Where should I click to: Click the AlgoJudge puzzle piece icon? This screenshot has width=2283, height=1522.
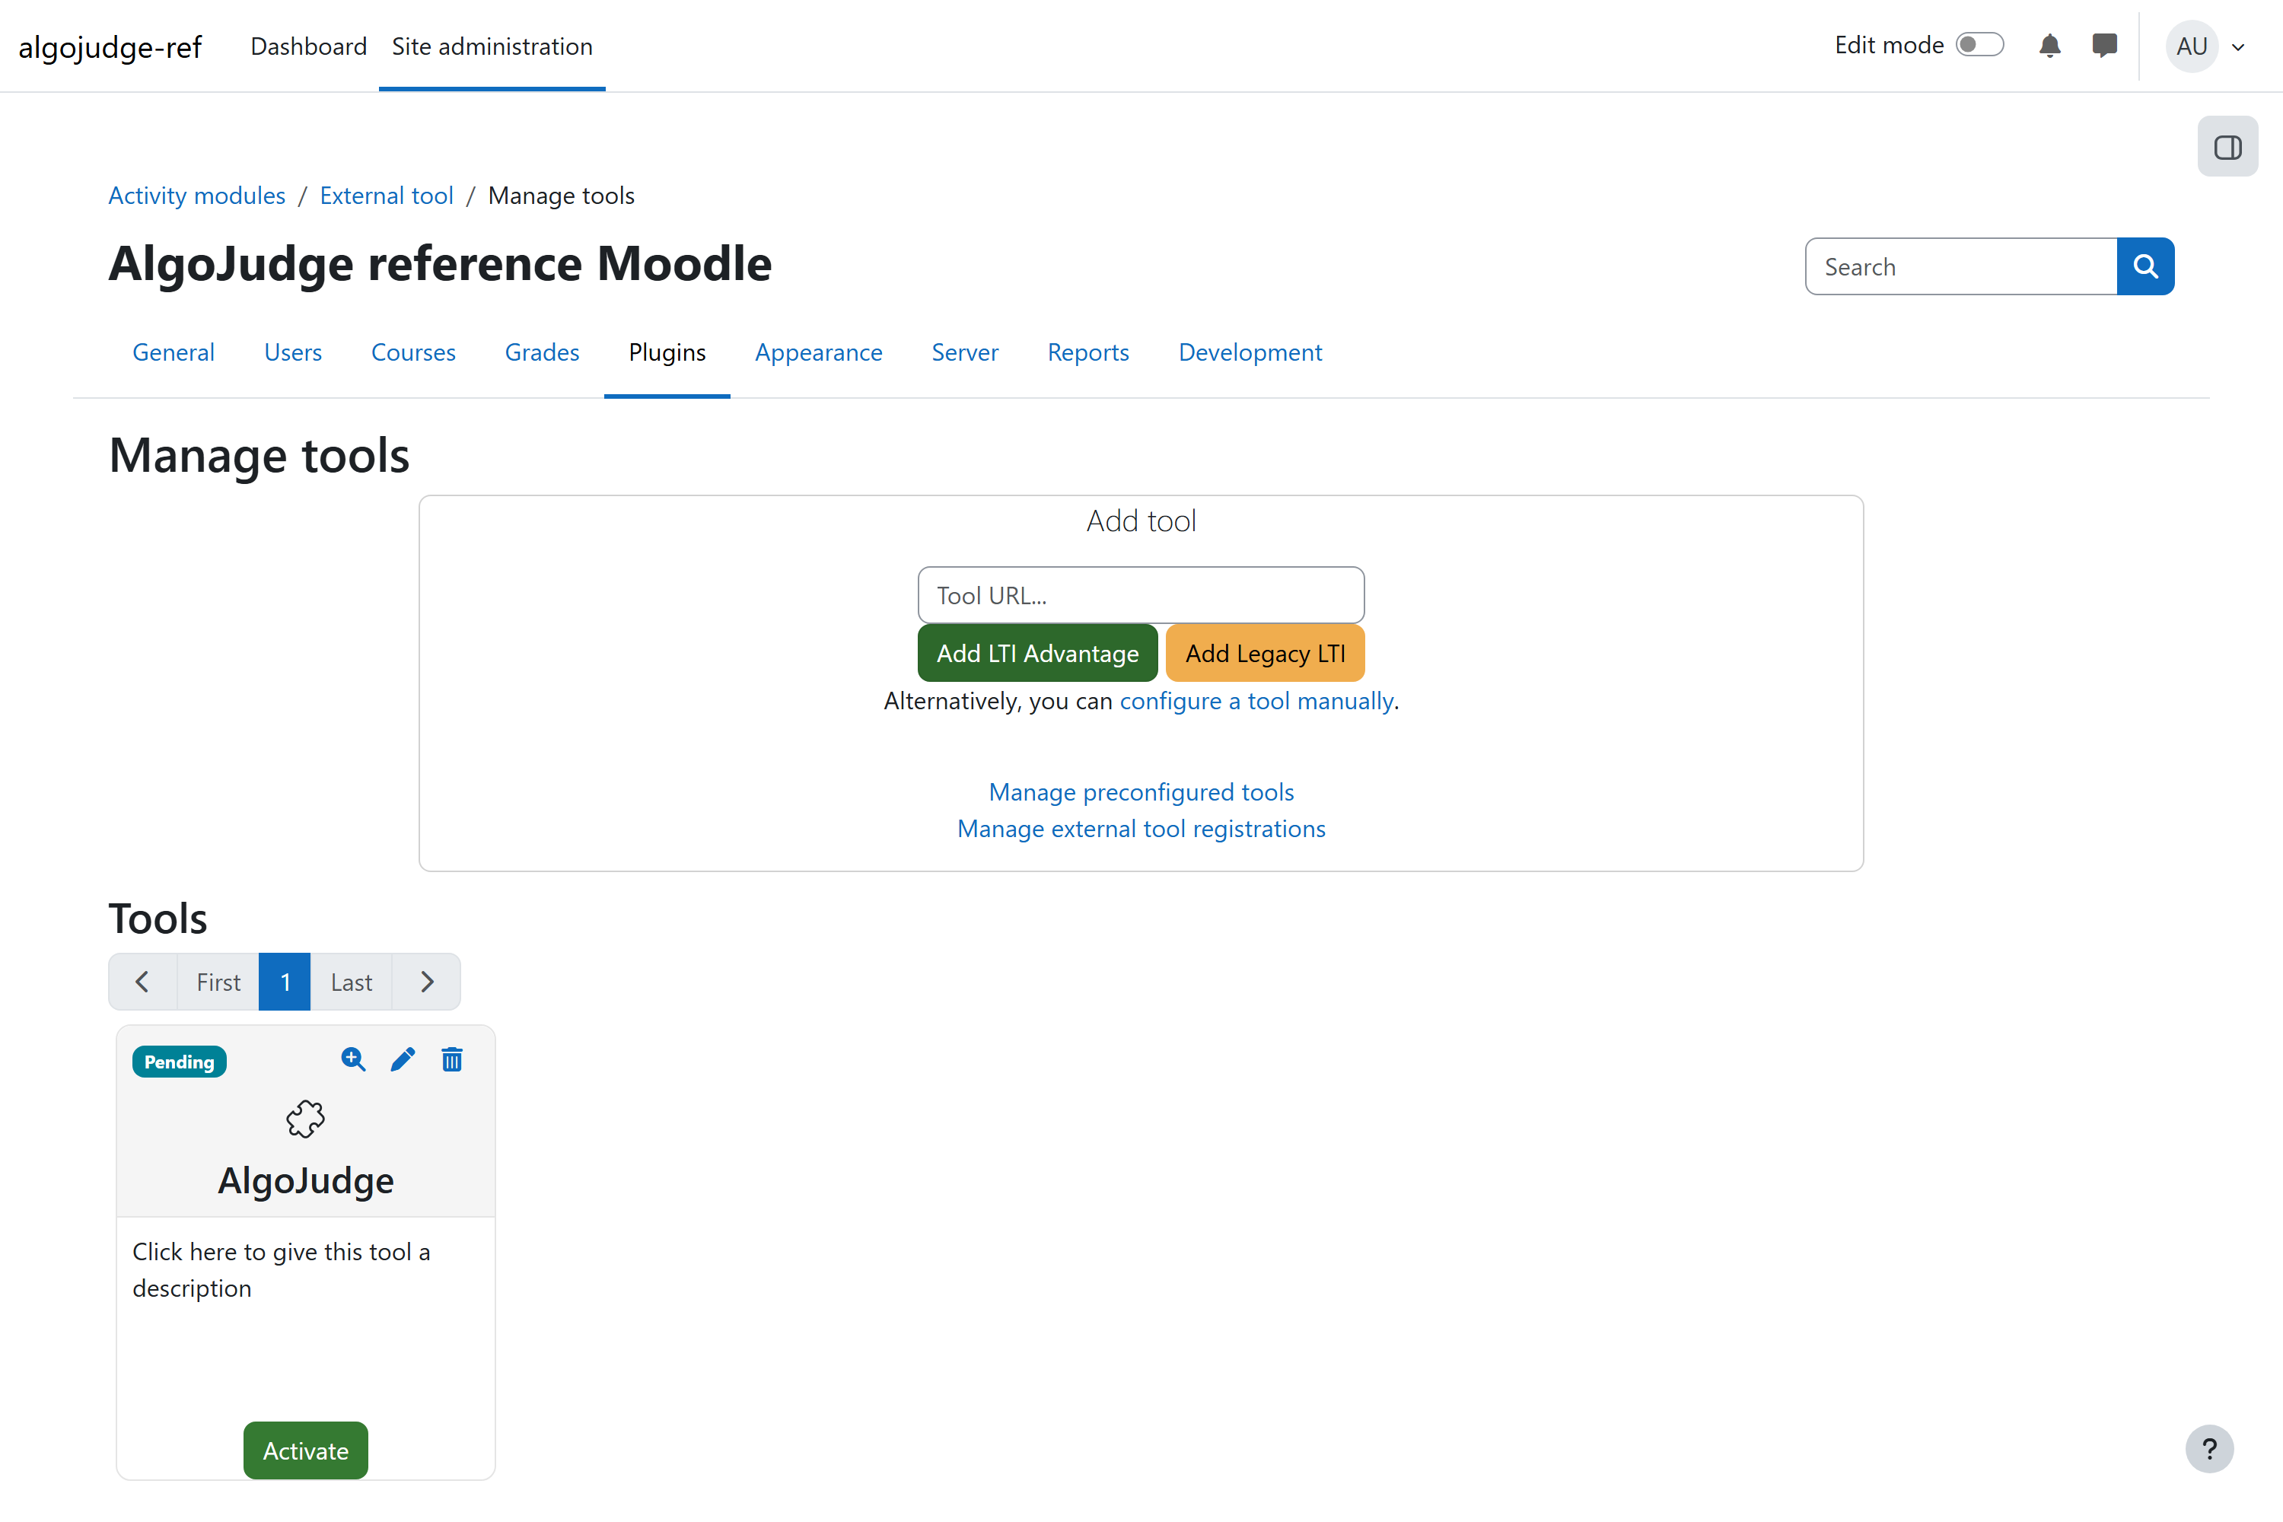(x=306, y=1119)
